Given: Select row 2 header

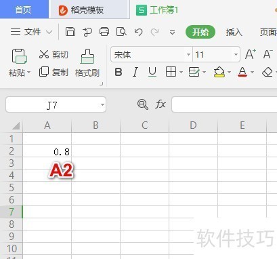Looking at the screenshot, I should (x=12, y=151).
